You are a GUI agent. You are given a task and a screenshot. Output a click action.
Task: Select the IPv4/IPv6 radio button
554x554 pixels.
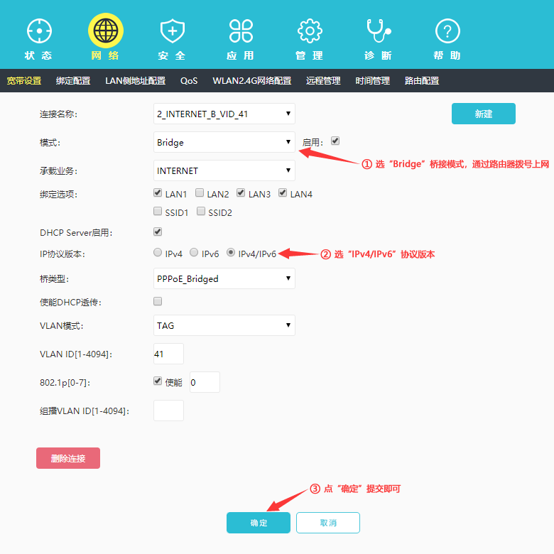(231, 252)
